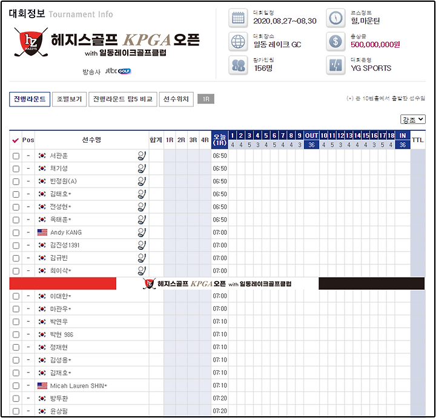This screenshot has height=418, width=436.
Task: Switch to the 선수위치 tab
Action: (x=176, y=99)
